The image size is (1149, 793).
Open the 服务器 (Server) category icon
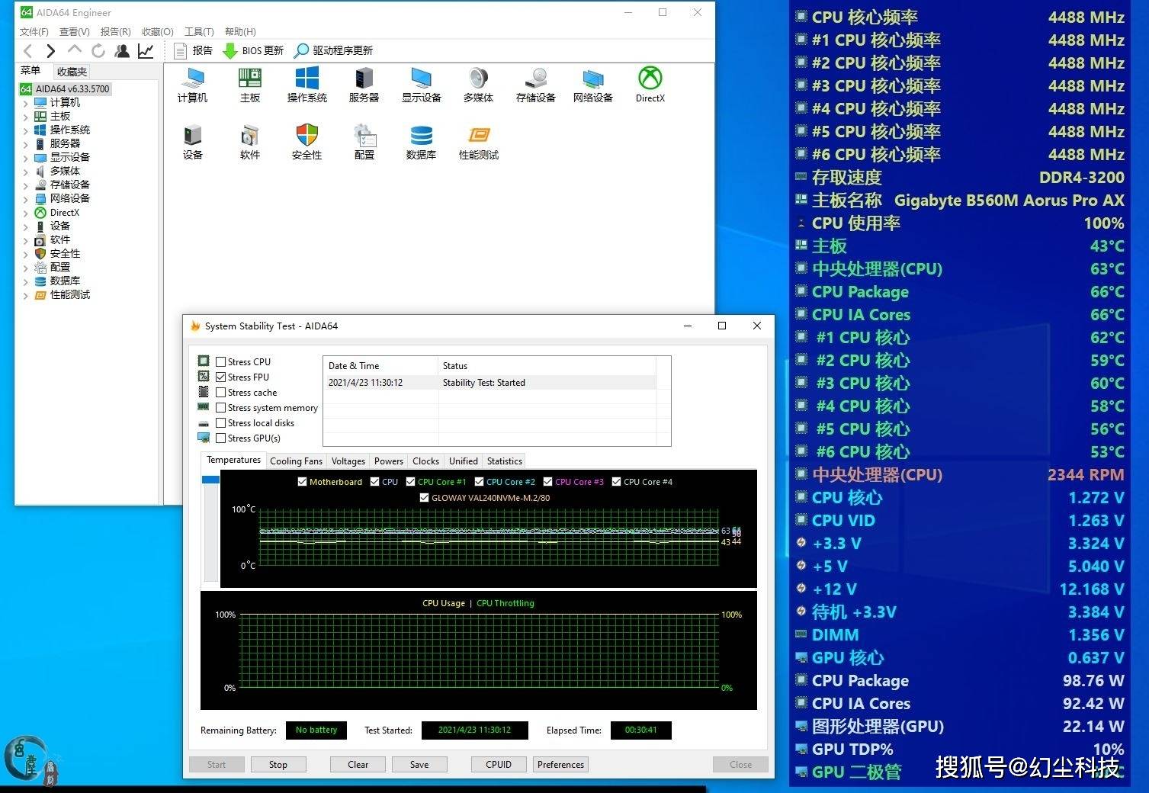pos(364,85)
